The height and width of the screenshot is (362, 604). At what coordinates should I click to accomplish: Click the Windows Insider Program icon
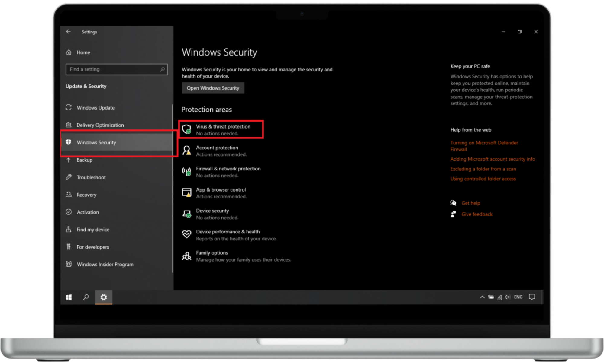[x=69, y=264]
